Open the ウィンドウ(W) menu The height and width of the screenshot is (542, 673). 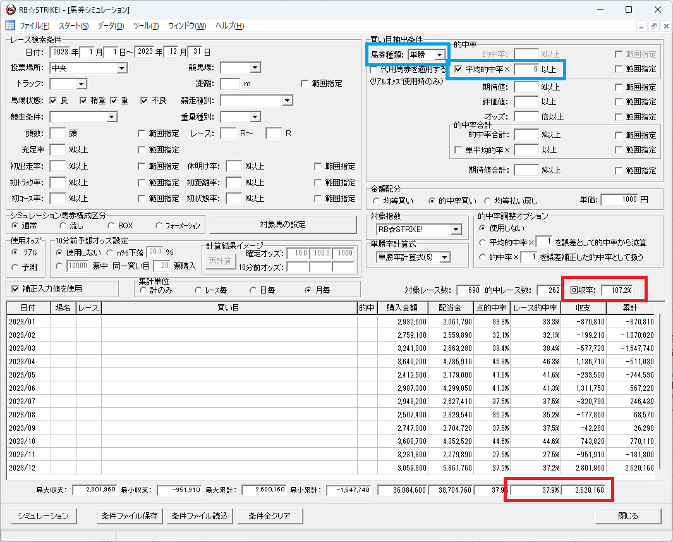(187, 26)
